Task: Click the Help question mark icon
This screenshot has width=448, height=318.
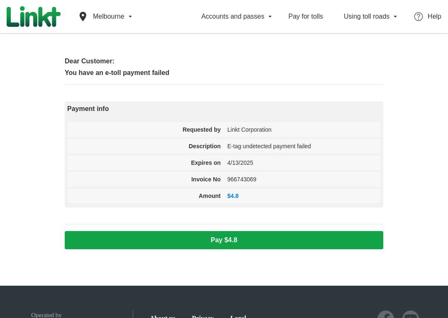Action: (418, 17)
